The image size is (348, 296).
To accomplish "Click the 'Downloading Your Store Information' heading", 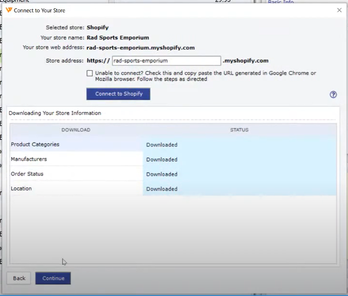I will [x=55, y=113].
